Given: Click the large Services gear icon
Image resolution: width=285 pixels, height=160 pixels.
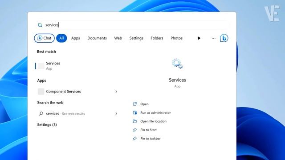Looking at the screenshot, I should pos(177,64).
